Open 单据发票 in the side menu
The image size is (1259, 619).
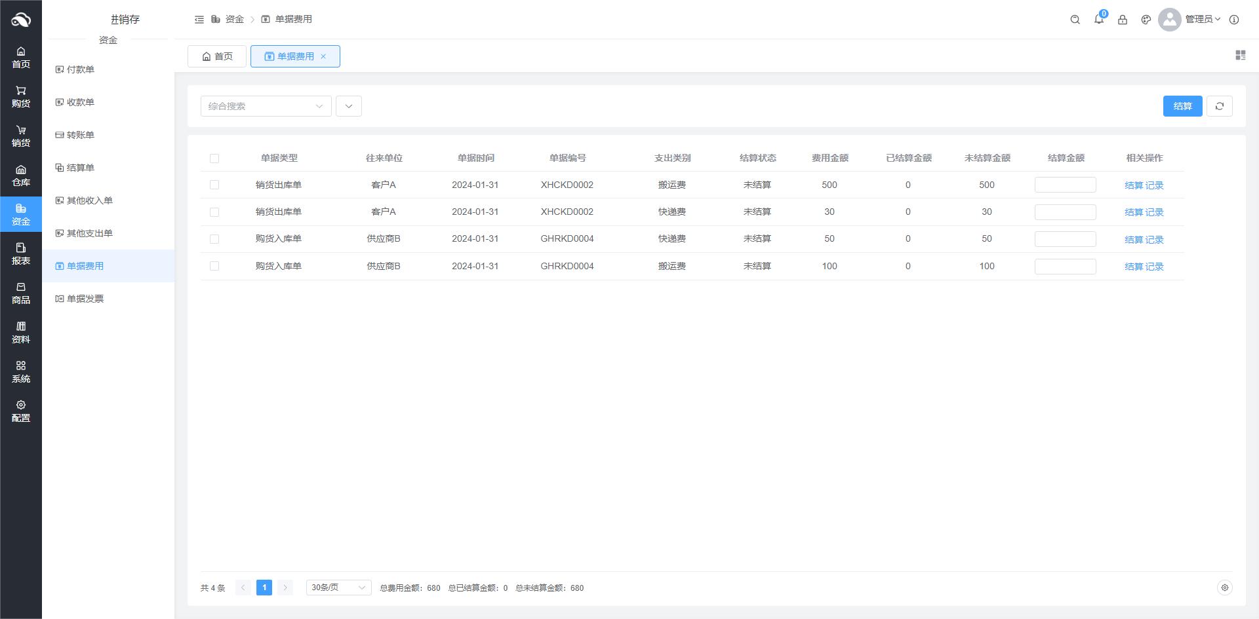[x=85, y=299]
